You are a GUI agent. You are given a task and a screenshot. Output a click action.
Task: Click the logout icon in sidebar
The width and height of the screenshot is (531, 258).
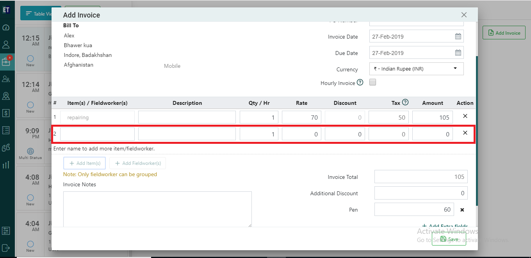coord(6,248)
